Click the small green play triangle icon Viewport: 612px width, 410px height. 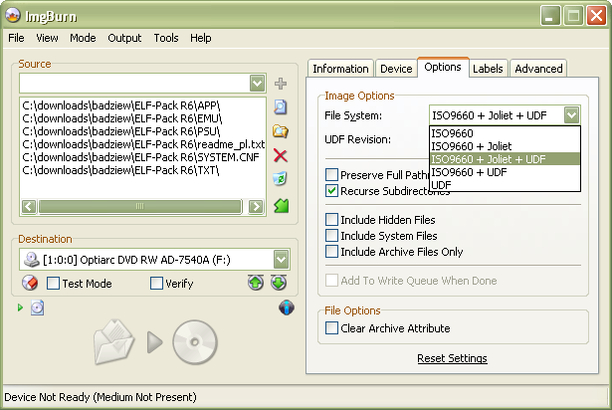[20, 307]
